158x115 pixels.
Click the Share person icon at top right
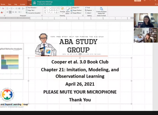point(156,4)
